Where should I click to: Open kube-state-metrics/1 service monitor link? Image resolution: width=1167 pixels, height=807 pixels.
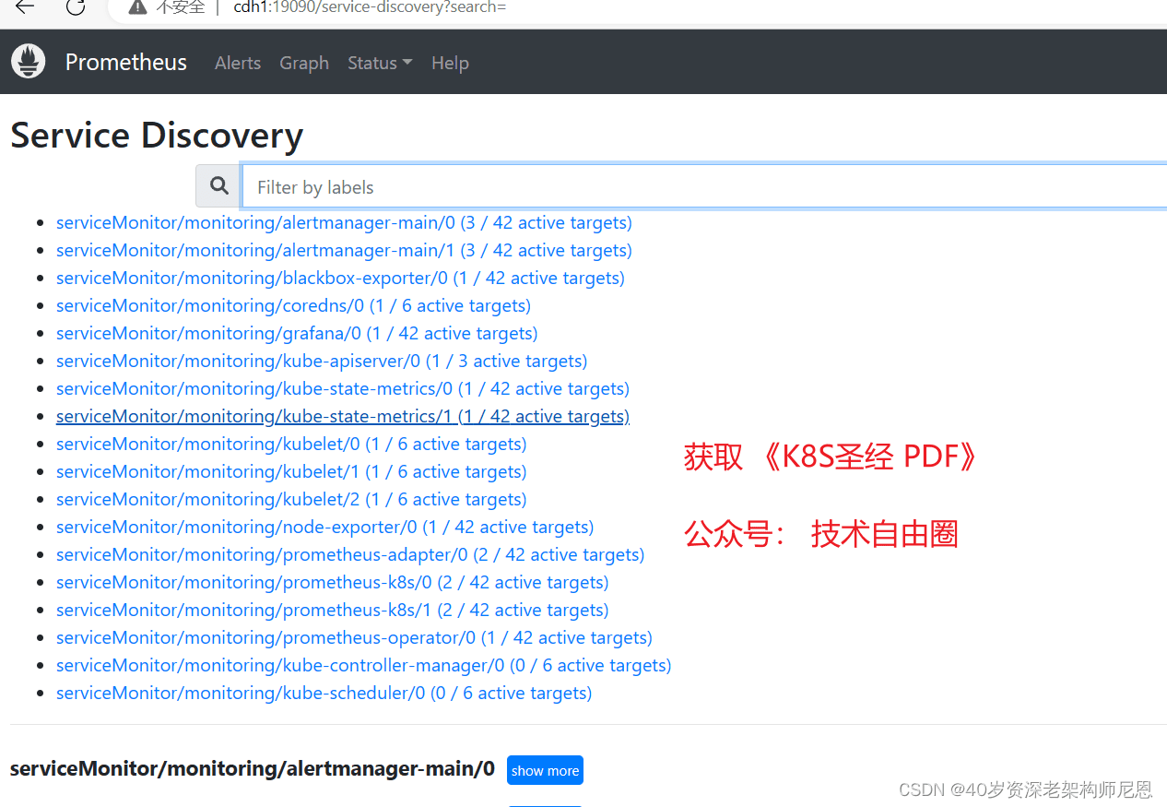tap(343, 416)
